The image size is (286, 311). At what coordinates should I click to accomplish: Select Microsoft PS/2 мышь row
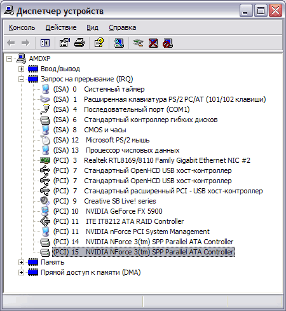101,140
